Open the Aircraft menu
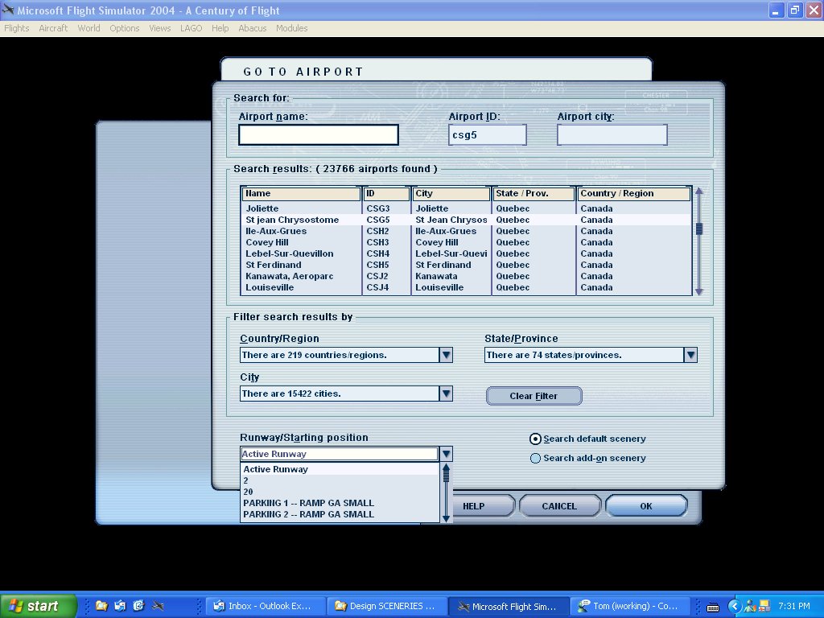824x618 pixels. point(53,28)
